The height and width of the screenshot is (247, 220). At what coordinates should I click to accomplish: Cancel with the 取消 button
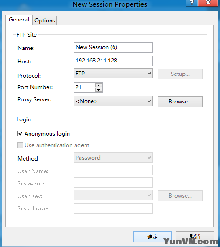[195, 237]
